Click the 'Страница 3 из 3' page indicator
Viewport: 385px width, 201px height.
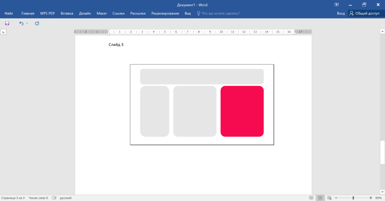(x=13, y=198)
